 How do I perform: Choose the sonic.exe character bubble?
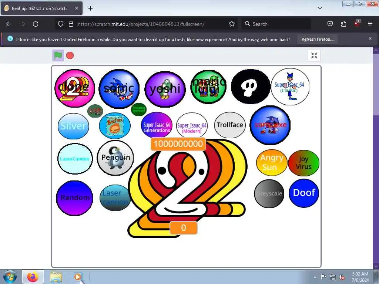(x=270, y=125)
